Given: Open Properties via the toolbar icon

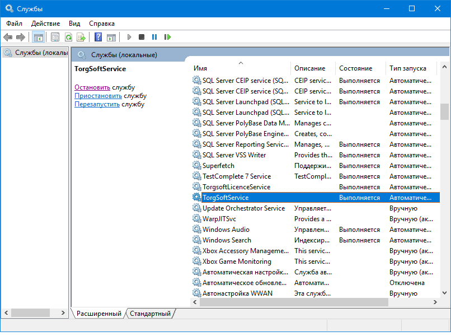Looking at the screenshot, I should pyautogui.click(x=55, y=37).
